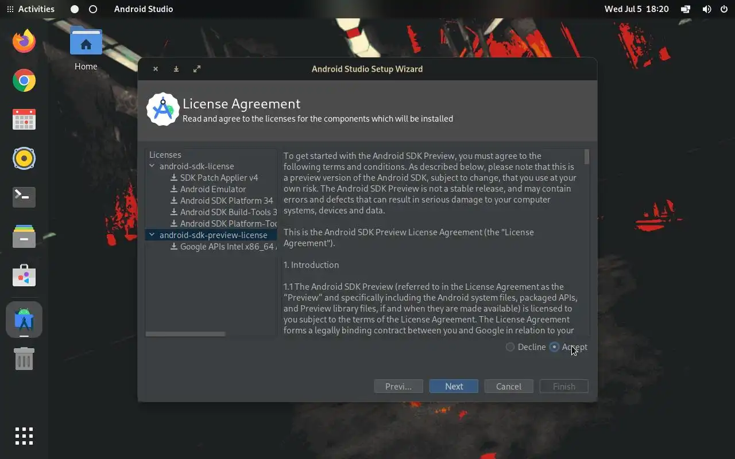Click the '1. Introduction' heading in license text
Screen dimensions: 735x459
click(x=311, y=265)
